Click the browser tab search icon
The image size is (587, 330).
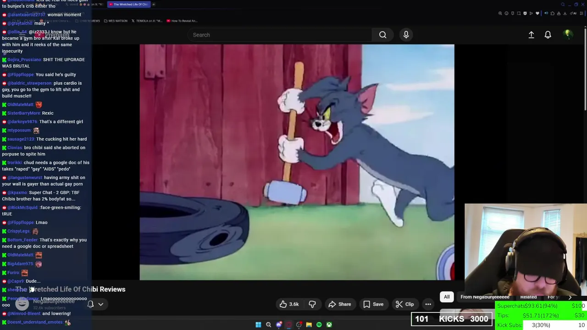pos(563,5)
